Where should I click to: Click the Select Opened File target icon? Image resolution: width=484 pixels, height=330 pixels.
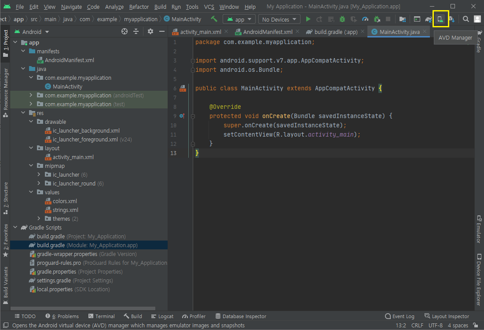pyautogui.click(x=125, y=32)
